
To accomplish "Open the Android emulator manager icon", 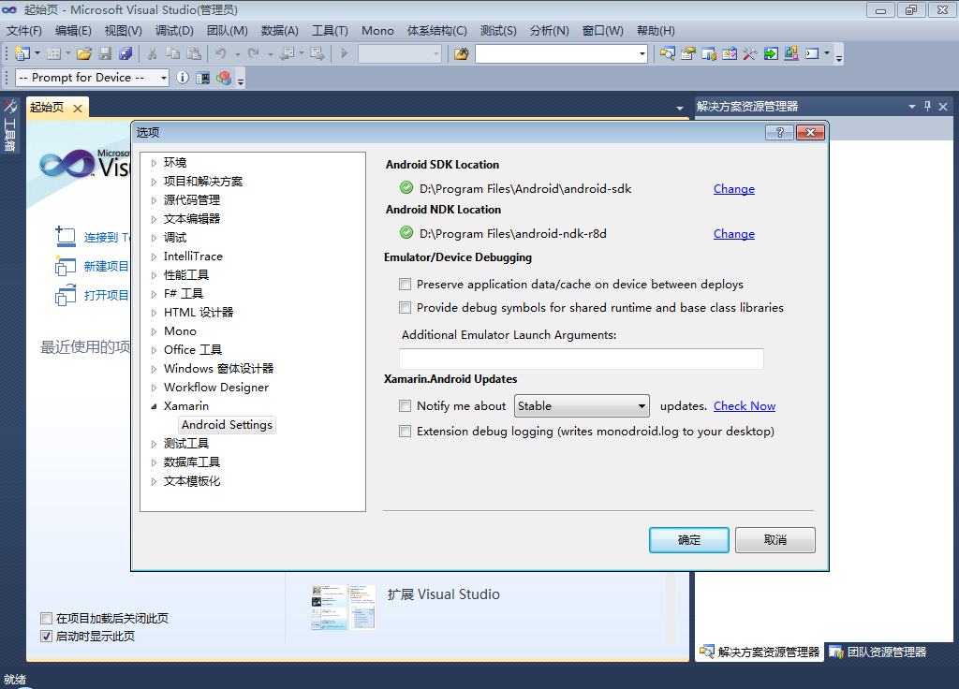I will point(202,78).
